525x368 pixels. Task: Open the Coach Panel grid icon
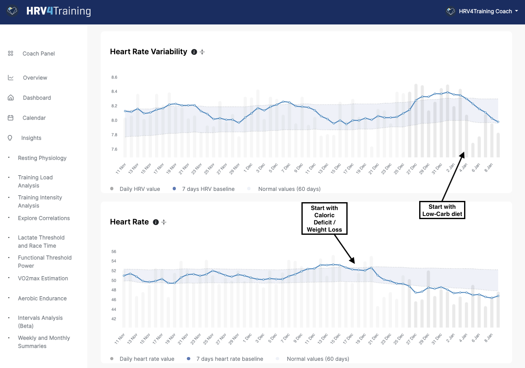point(10,53)
